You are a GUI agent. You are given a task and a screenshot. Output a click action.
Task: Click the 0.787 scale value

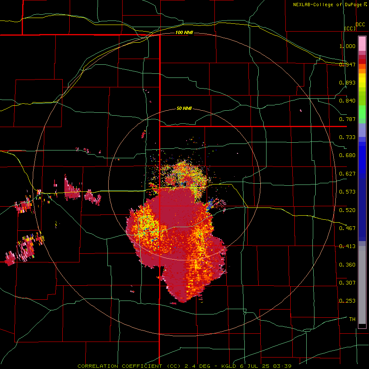tap(347, 119)
